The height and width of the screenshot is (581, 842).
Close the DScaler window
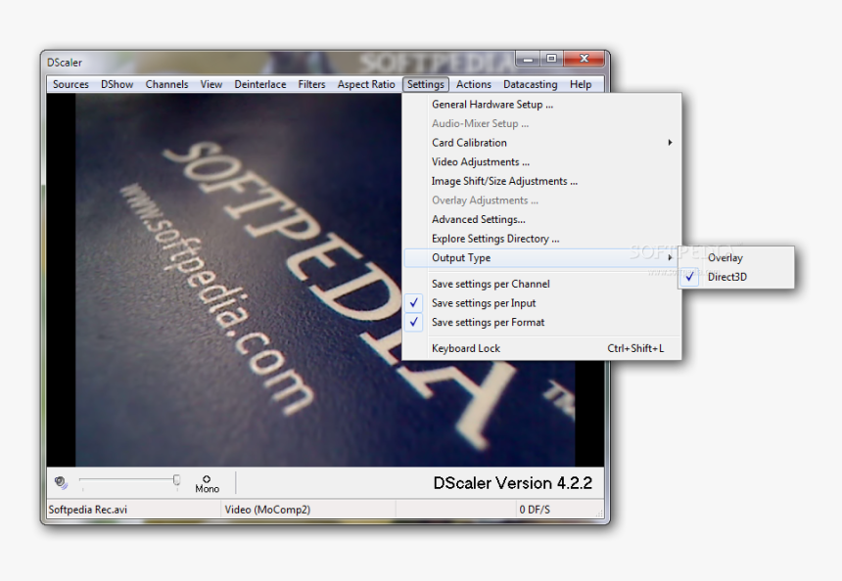(585, 59)
